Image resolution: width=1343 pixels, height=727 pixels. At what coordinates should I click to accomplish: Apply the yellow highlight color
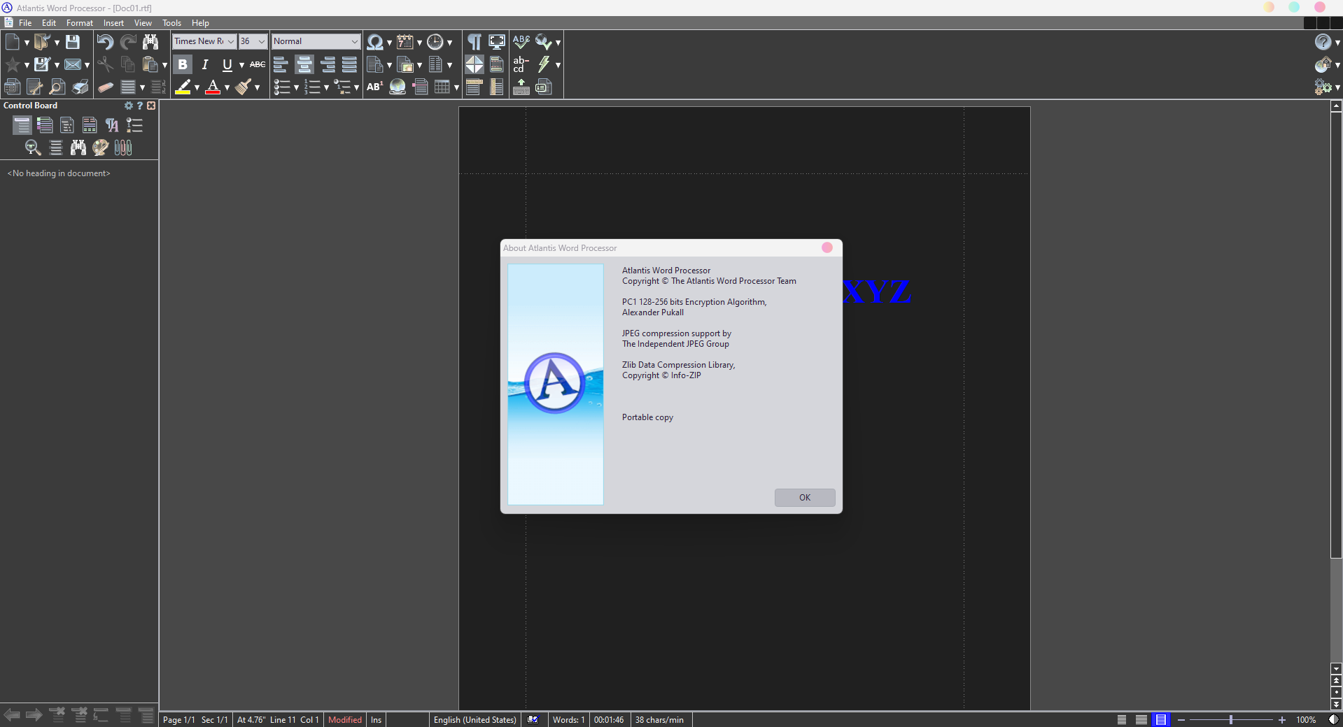pyautogui.click(x=183, y=87)
